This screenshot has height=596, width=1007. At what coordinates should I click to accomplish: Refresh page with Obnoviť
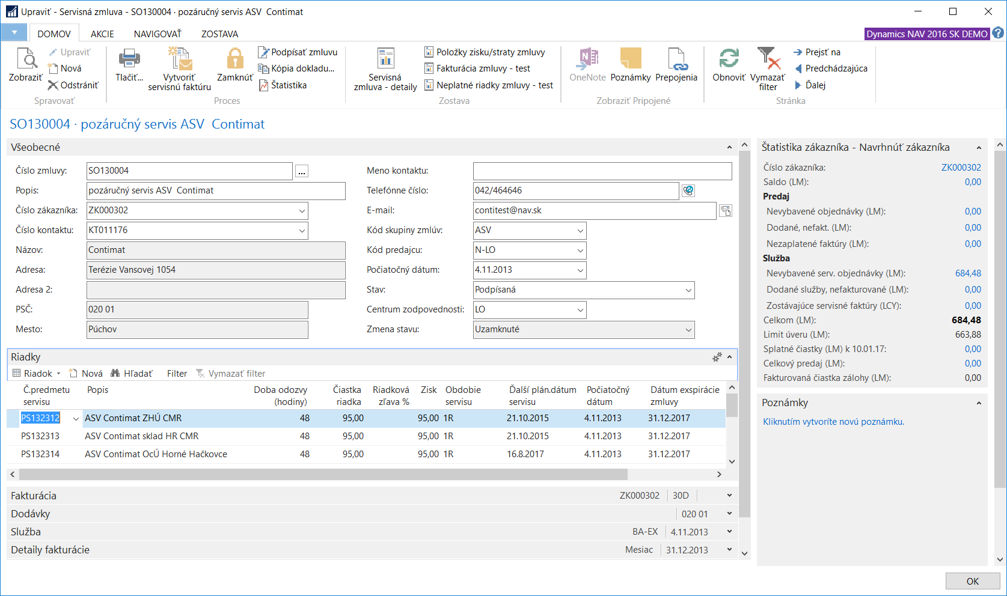pos(729,65)
